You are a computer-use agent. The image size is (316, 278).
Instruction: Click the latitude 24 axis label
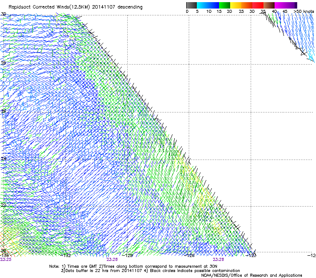click(x=3, y=159)
